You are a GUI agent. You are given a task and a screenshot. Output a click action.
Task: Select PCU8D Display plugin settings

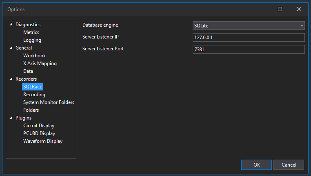(39, 133)
